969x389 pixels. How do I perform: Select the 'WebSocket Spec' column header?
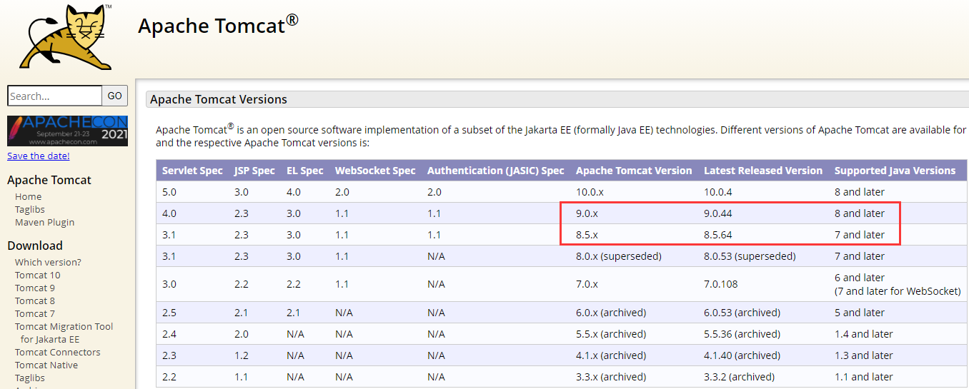(x=375, y=171)
